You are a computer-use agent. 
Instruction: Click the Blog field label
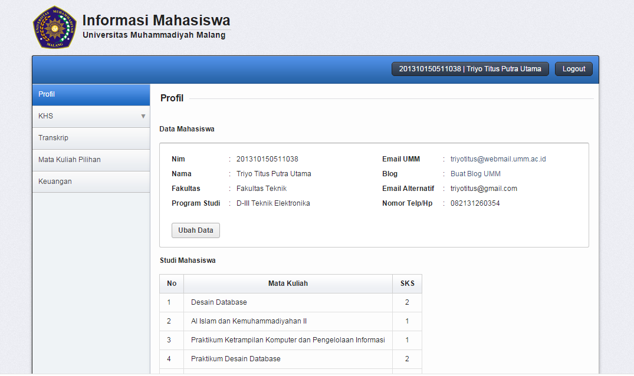(390, 174)
